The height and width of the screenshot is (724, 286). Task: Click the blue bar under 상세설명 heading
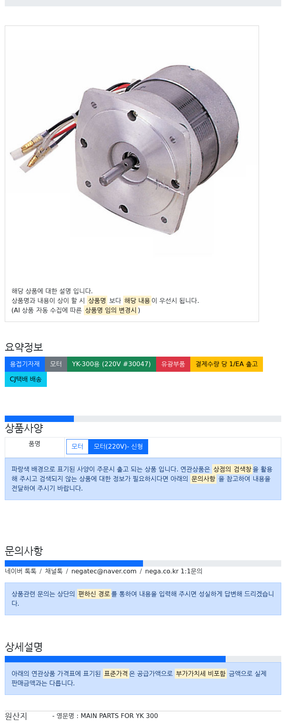click(x=115, y=659)
